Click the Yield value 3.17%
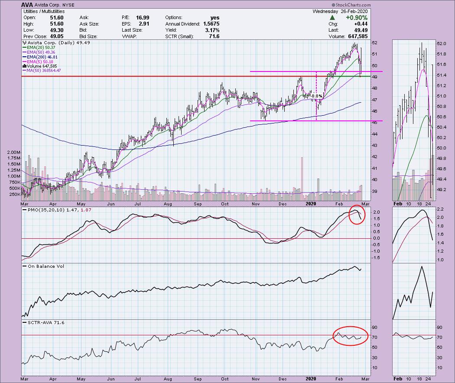455x383 pixels. (212, 30)
